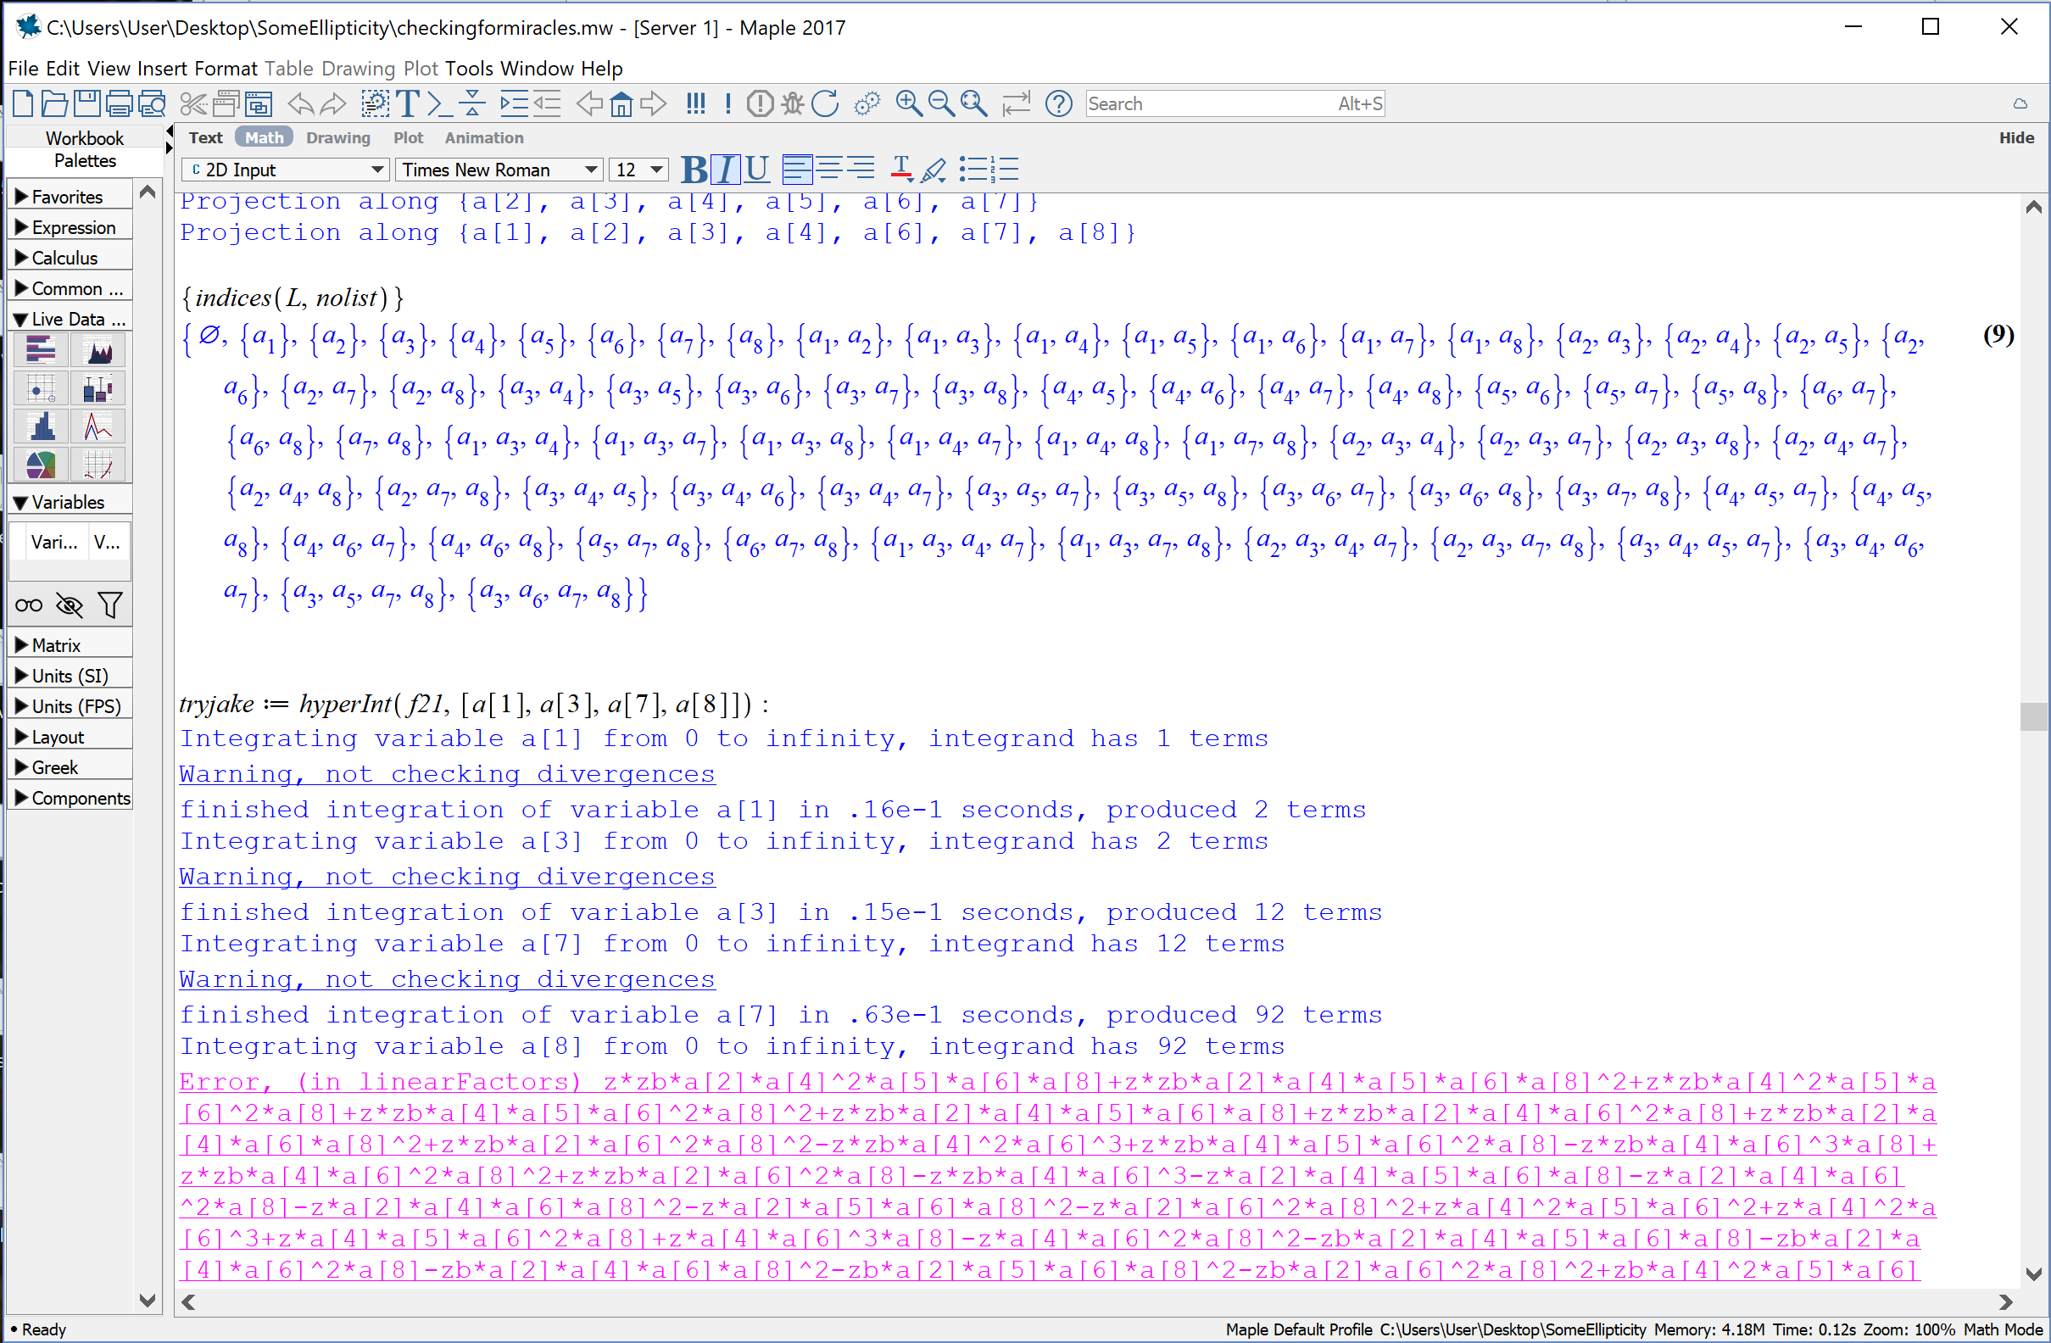This screenshot has width=2051, height=1343.
Task: Open the text color picker
Action: pos(901,170)
